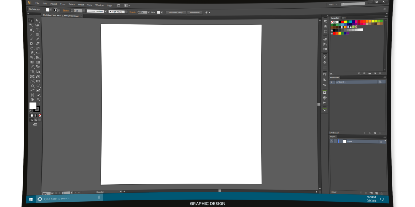The image size is (415, 207).
Task: Select Artboard 1 row
Action: click(357, 82)
